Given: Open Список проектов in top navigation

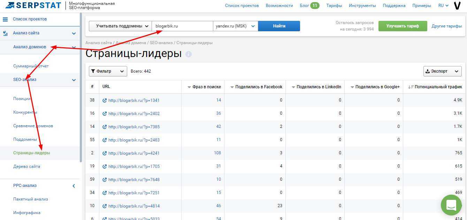Looking at the screenshot, I should pyautogui.click(x=242, y=6).
